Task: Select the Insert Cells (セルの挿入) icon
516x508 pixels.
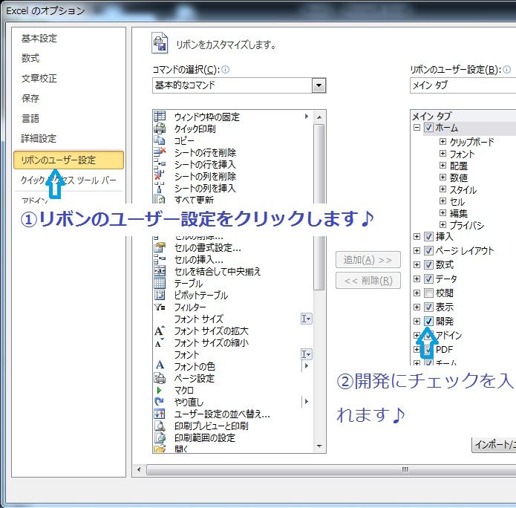Action: [x=160, y=259]
